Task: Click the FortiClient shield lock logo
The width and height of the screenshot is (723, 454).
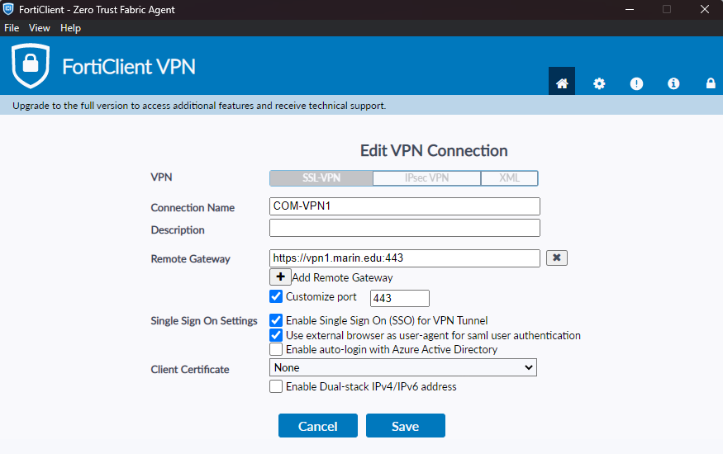Action: (x=31, y=67)
